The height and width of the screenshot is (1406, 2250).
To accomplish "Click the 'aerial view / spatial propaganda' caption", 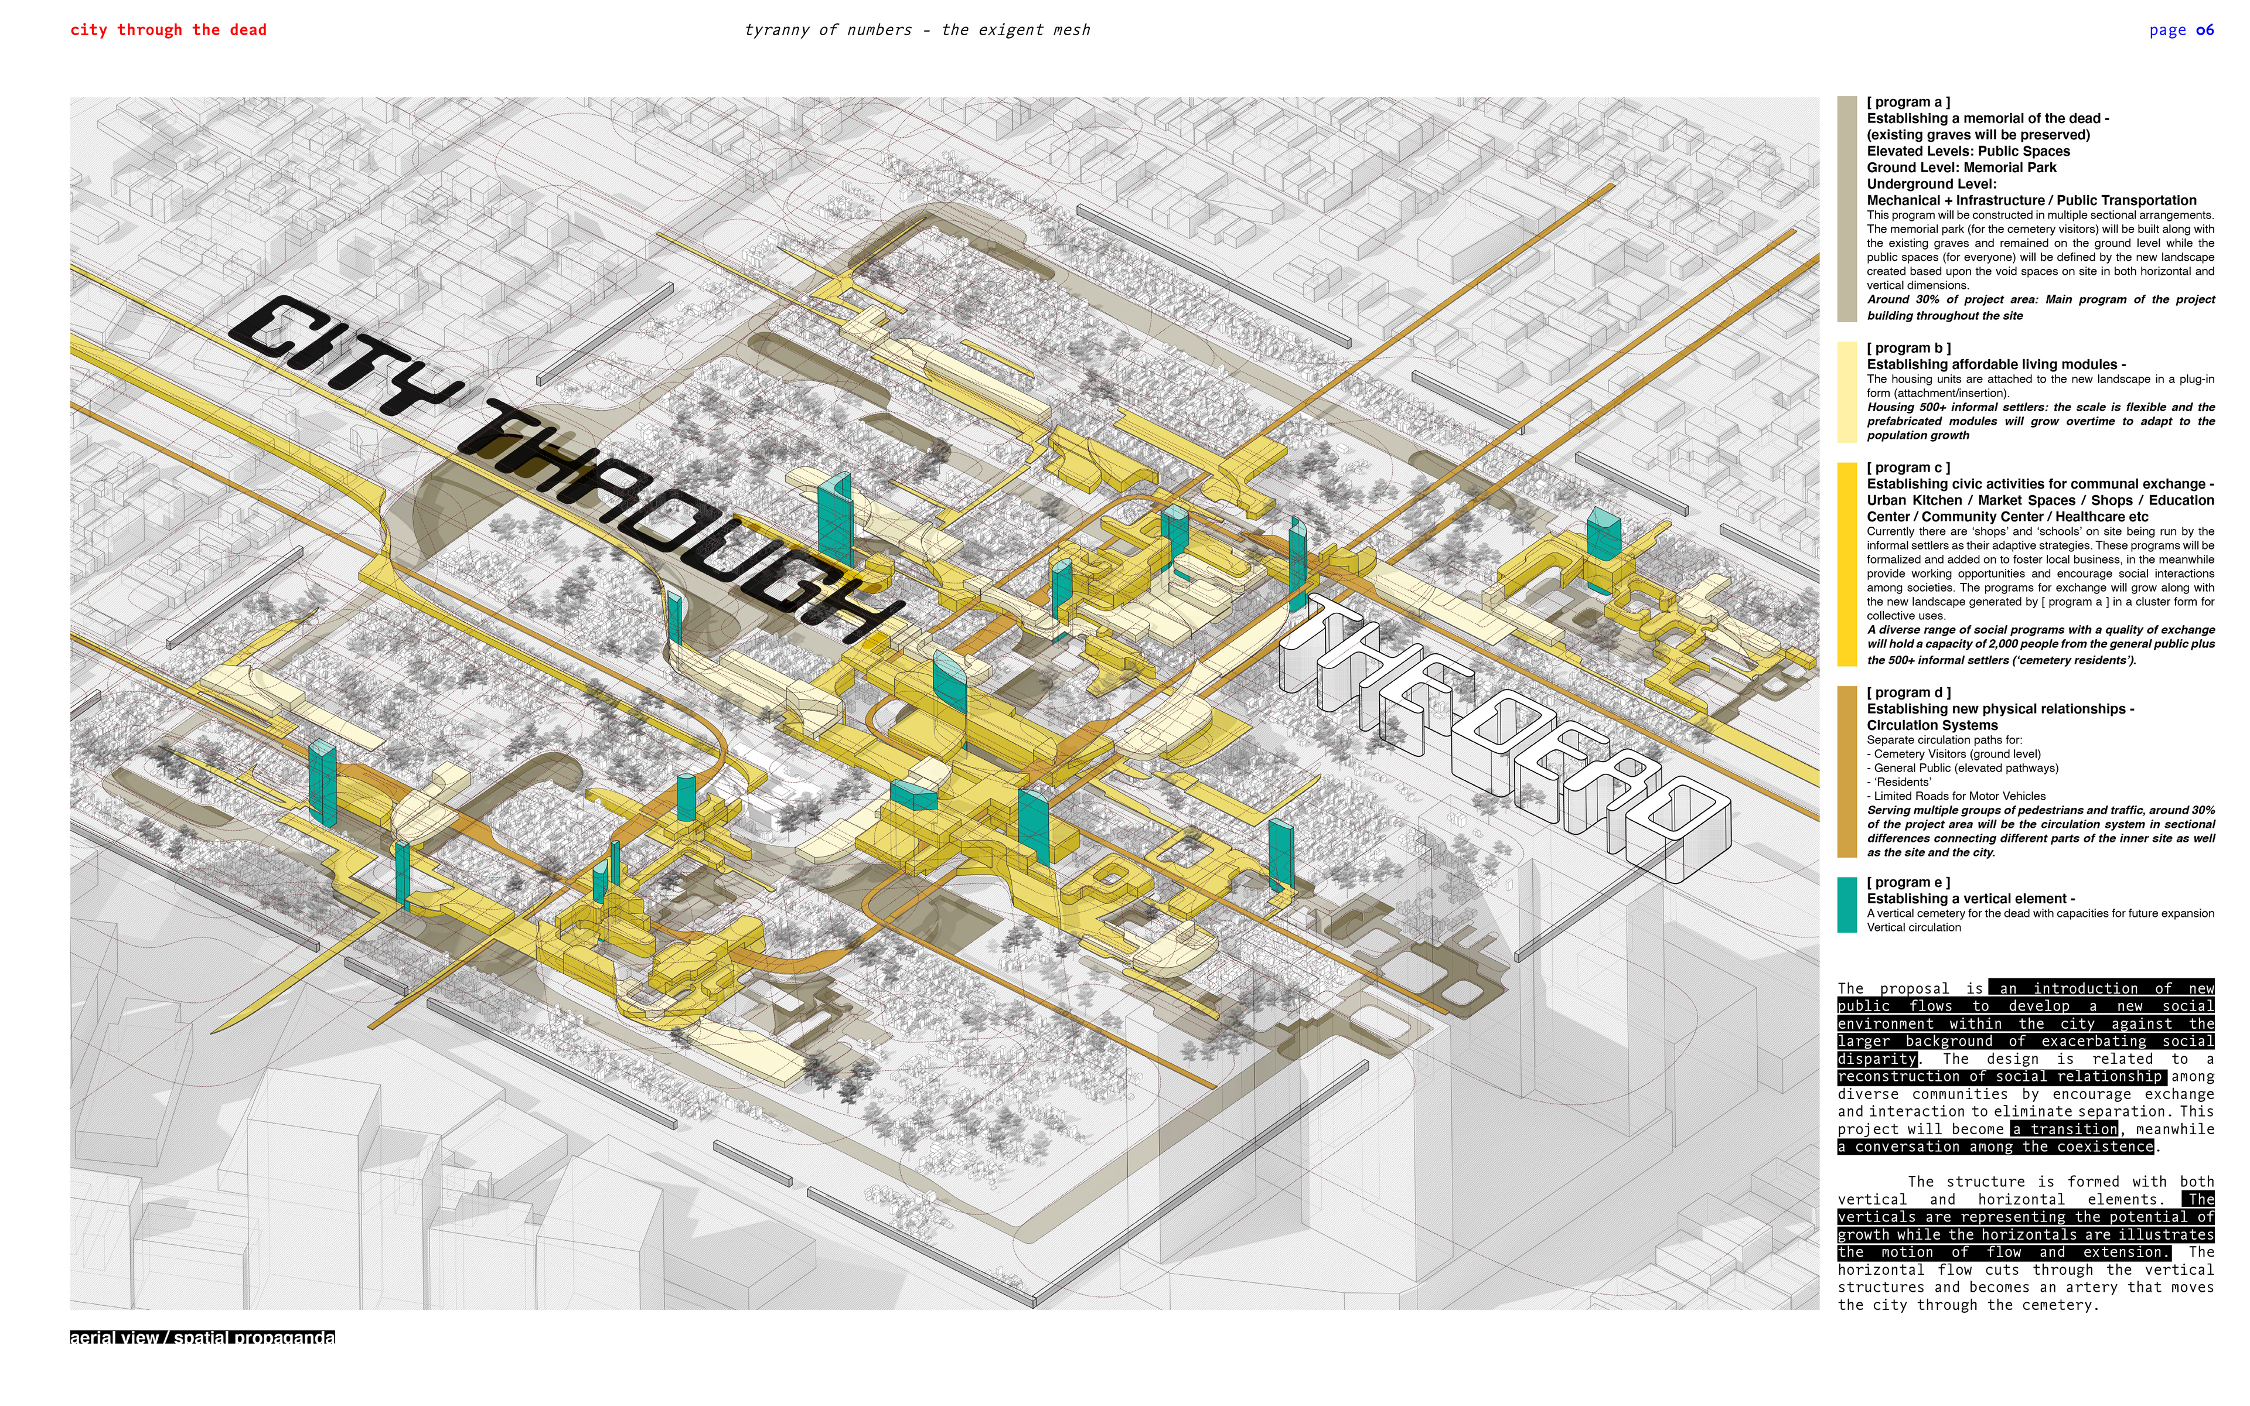I will click(203, 1337).
